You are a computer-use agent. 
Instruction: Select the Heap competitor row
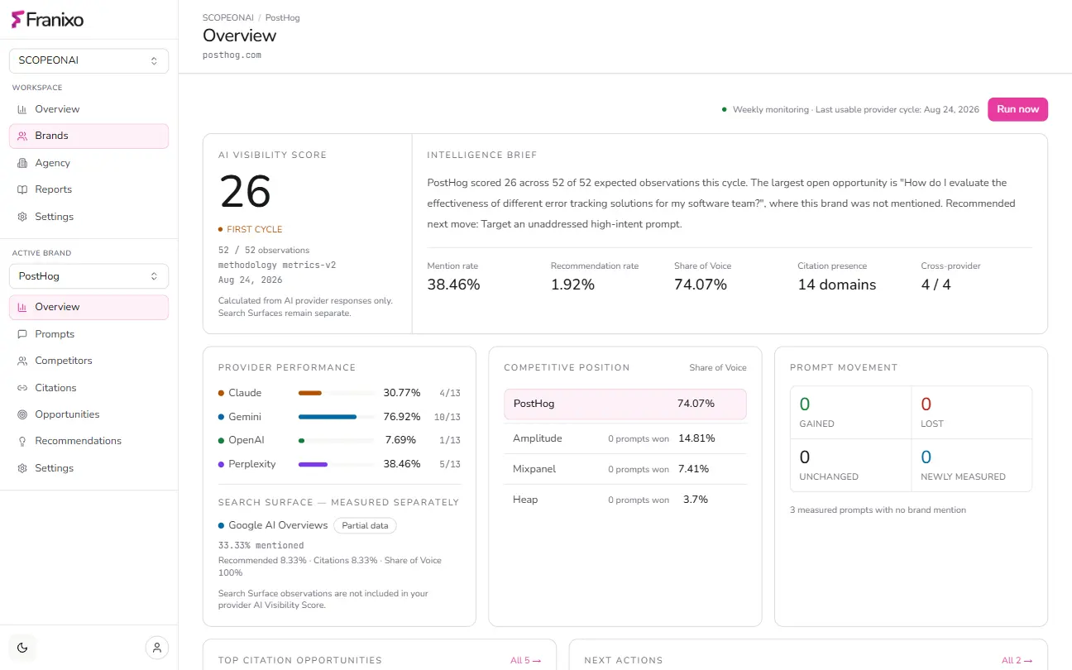tap(625, 500)
